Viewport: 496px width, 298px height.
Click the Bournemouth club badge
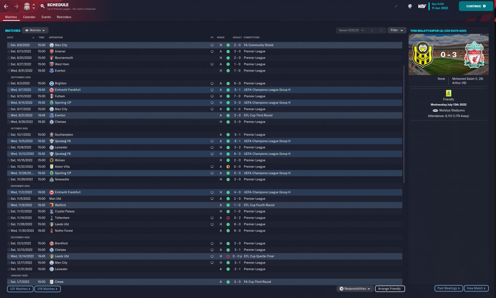click(x=52, y=58)
